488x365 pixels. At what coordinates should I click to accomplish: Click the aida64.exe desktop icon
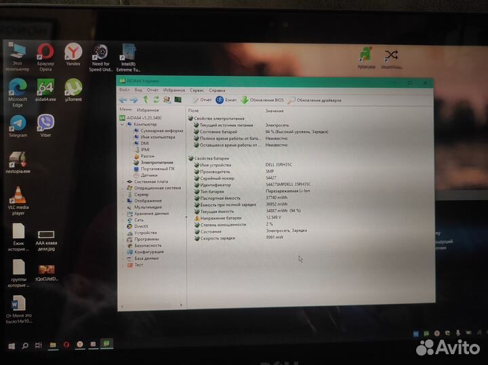click(x=45, y=90)
